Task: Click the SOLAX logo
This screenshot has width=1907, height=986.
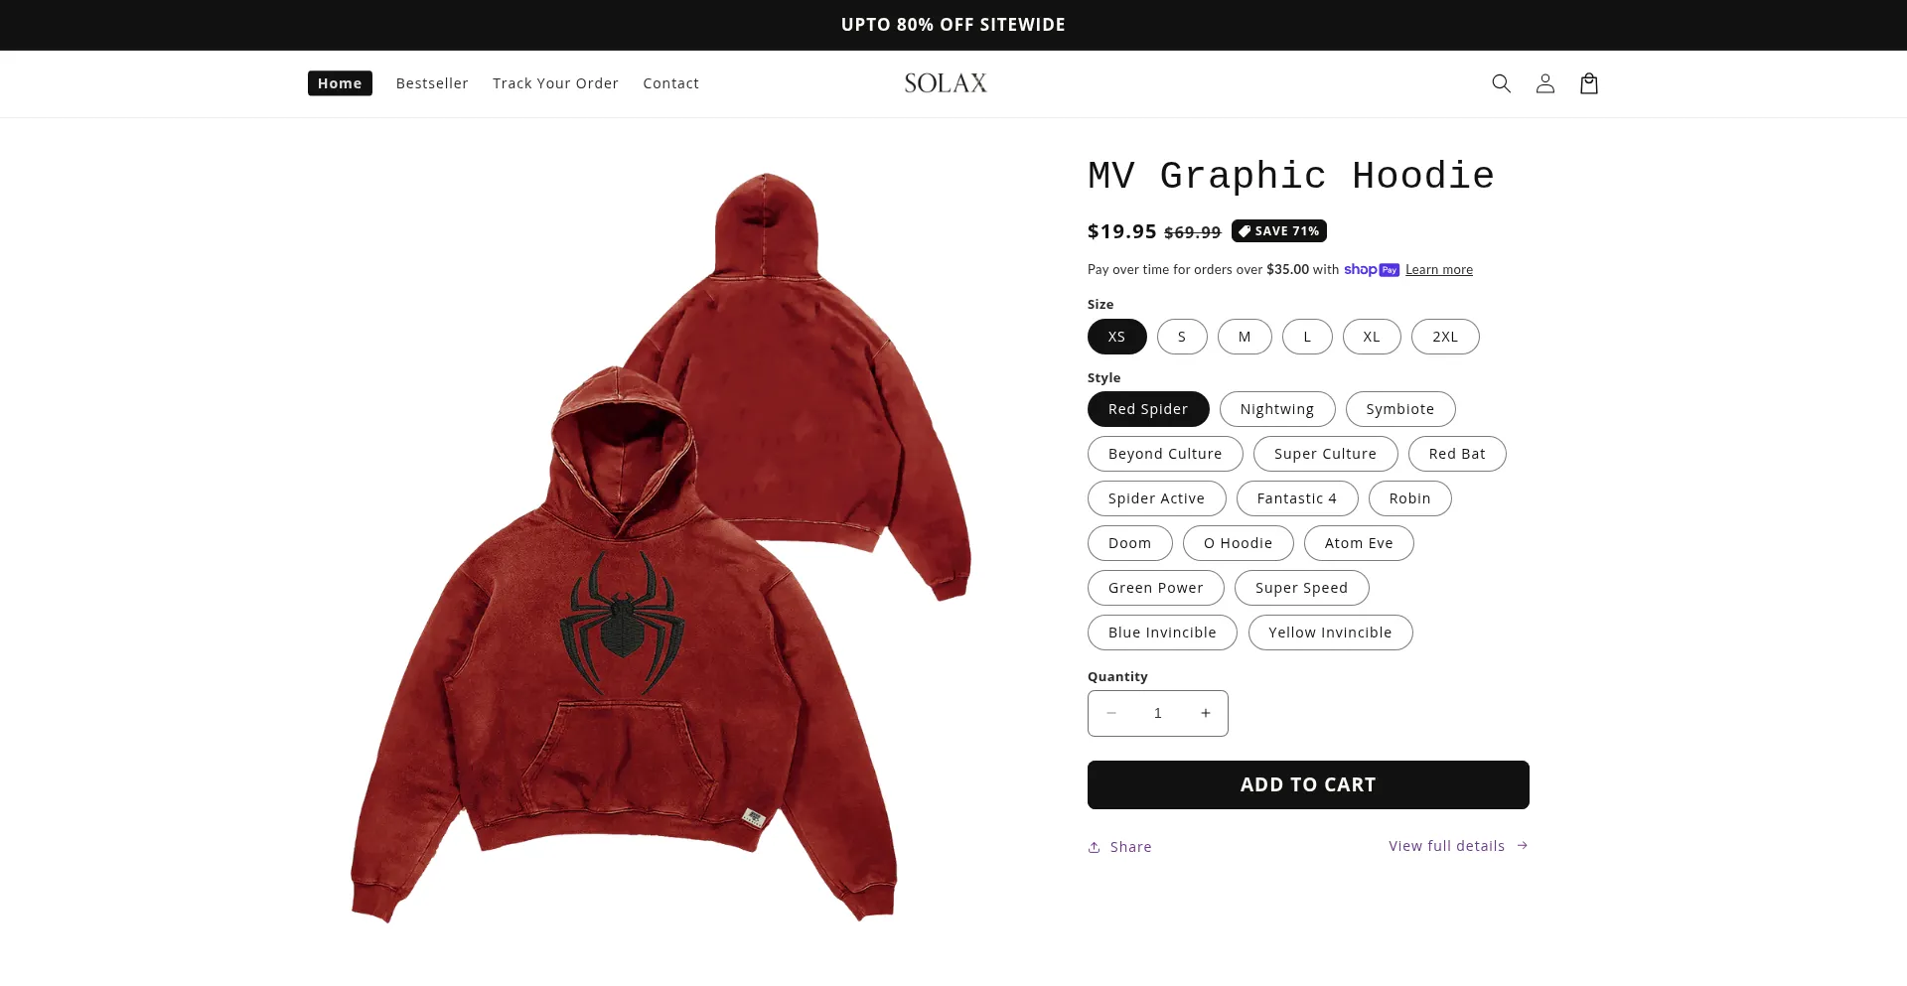Action: [946, 83]
